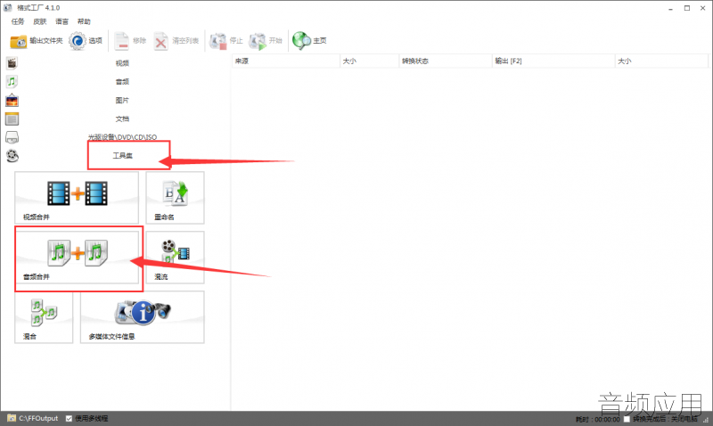This screenshot has height=426, width=713.
Task: Open the 混流 mux tool
Action: (x=175, y=258)
